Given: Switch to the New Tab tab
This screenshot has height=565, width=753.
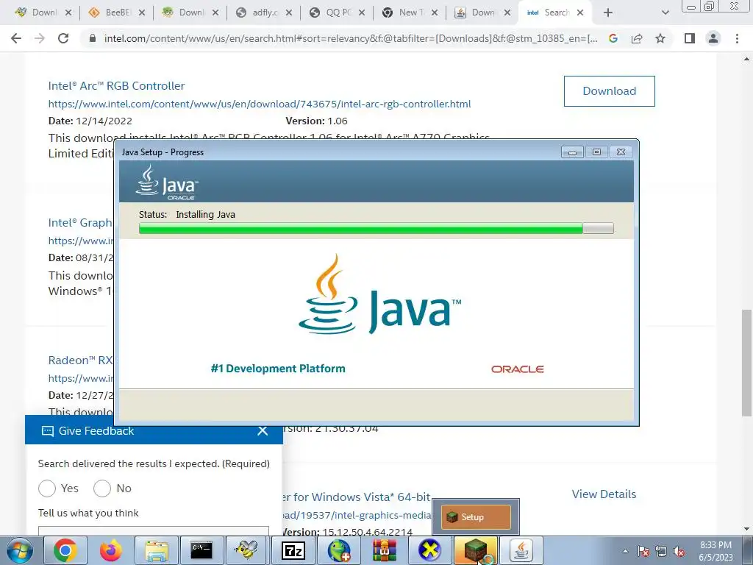Looking at the screenshot, I should [x=411, y=13].
